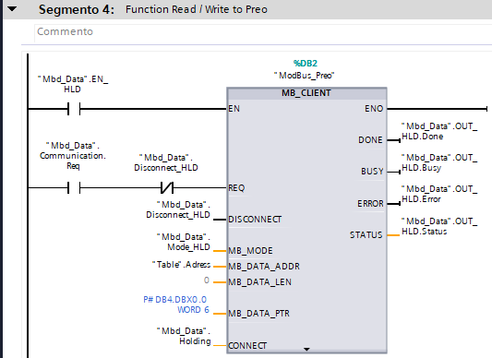Click the "ModBus_Preo" instance name

304,76
